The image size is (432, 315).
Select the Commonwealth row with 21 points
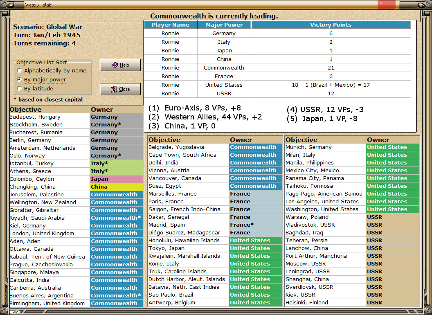pyautogui.click(x=277, y=68)
